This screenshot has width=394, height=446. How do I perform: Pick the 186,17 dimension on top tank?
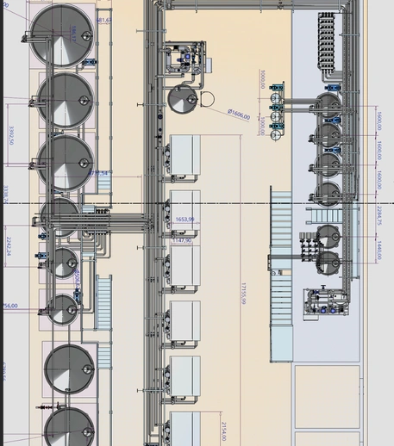(x=73, y=34)
